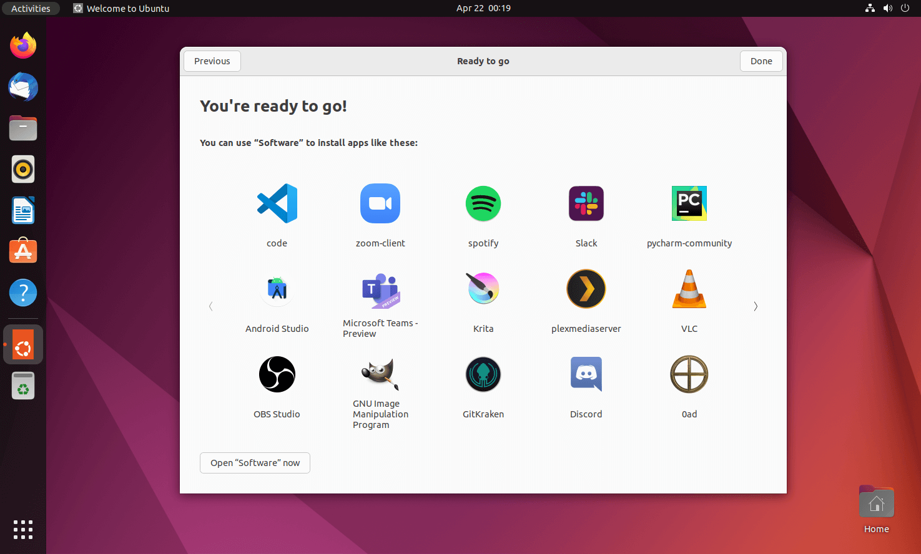Go to previous apps page arrow
The image size is (921, 554).
tap(211, 306)
